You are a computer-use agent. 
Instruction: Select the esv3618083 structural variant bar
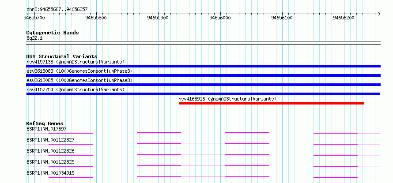pos(203,75)
